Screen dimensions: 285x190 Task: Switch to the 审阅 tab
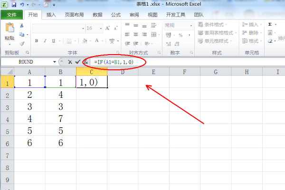tap(134, 15)
